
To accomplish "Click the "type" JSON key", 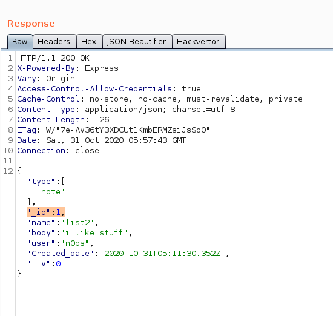I will click(41, 182).
